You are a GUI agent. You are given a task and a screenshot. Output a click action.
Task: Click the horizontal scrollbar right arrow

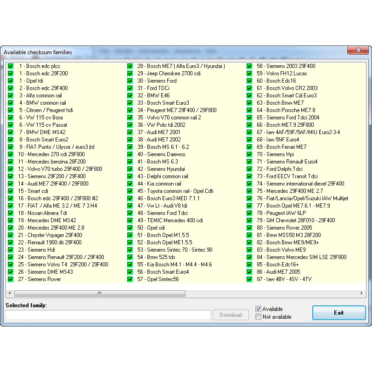(x=362, y=293)
